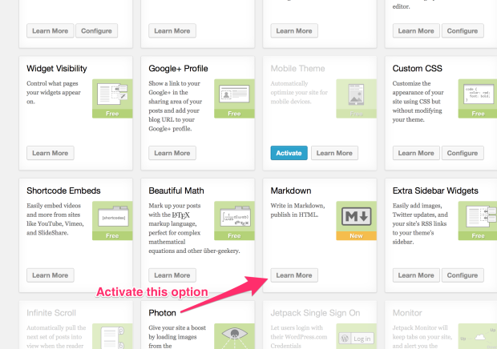Click the Google+ Profile heading

click(x=178, y=69)
